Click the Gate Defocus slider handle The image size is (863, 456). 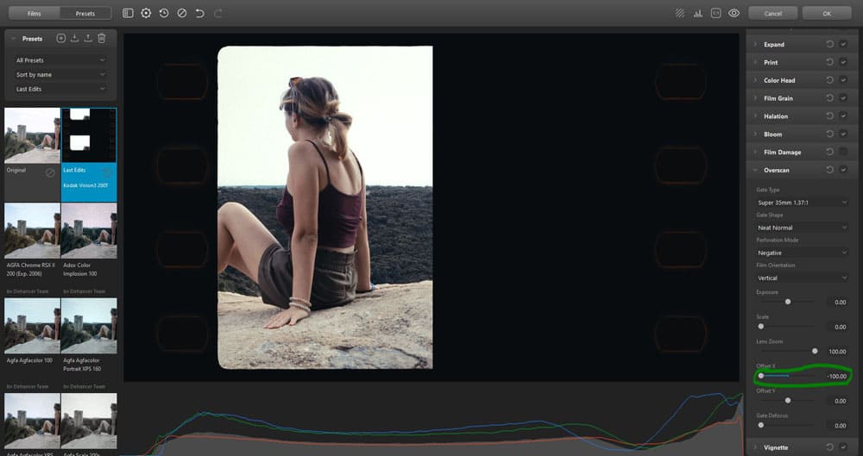(760, 425)
